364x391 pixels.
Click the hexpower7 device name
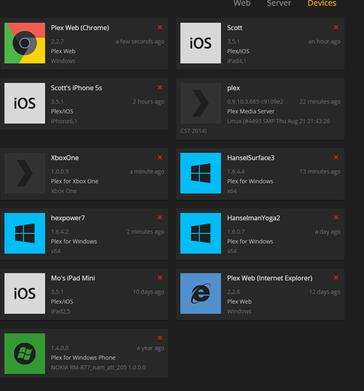pos(68,218)
